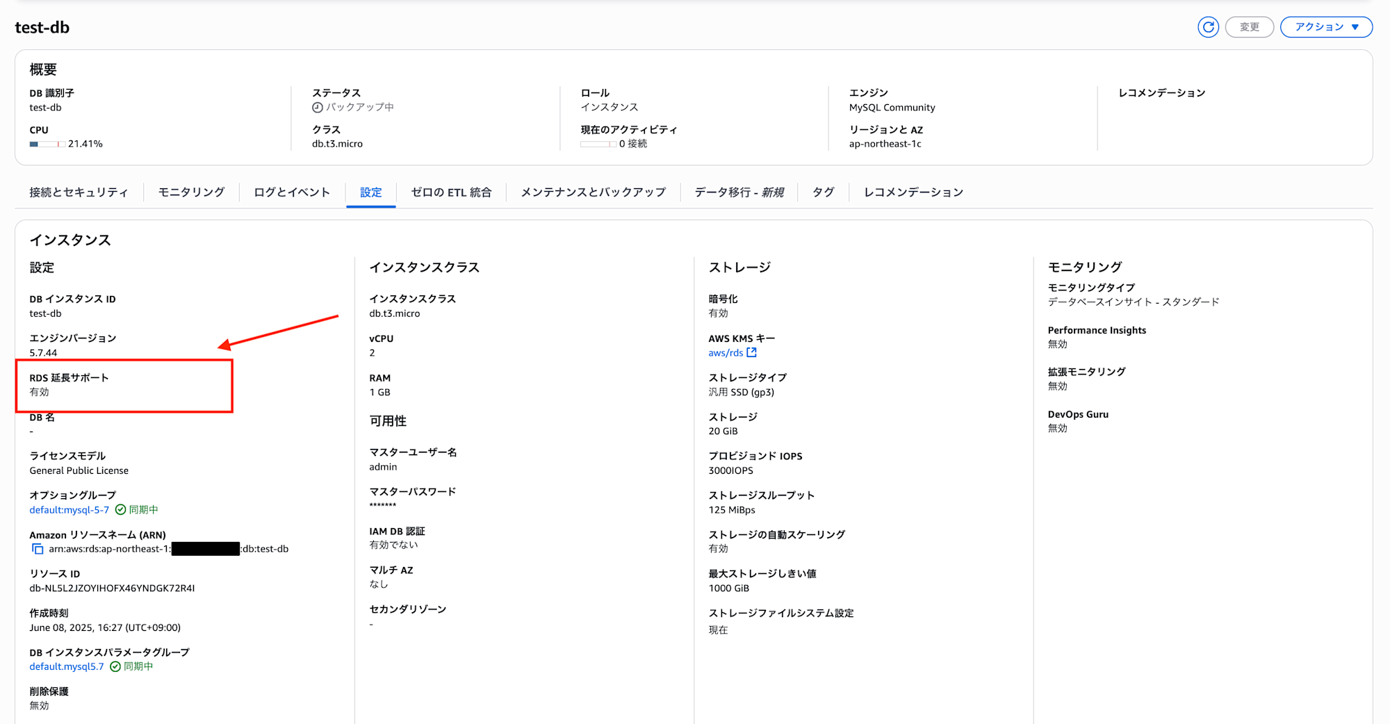The width and height of the screenshot is (1390, 724).
Task: Open the モニタリング tab
Action: coord(191,192)
